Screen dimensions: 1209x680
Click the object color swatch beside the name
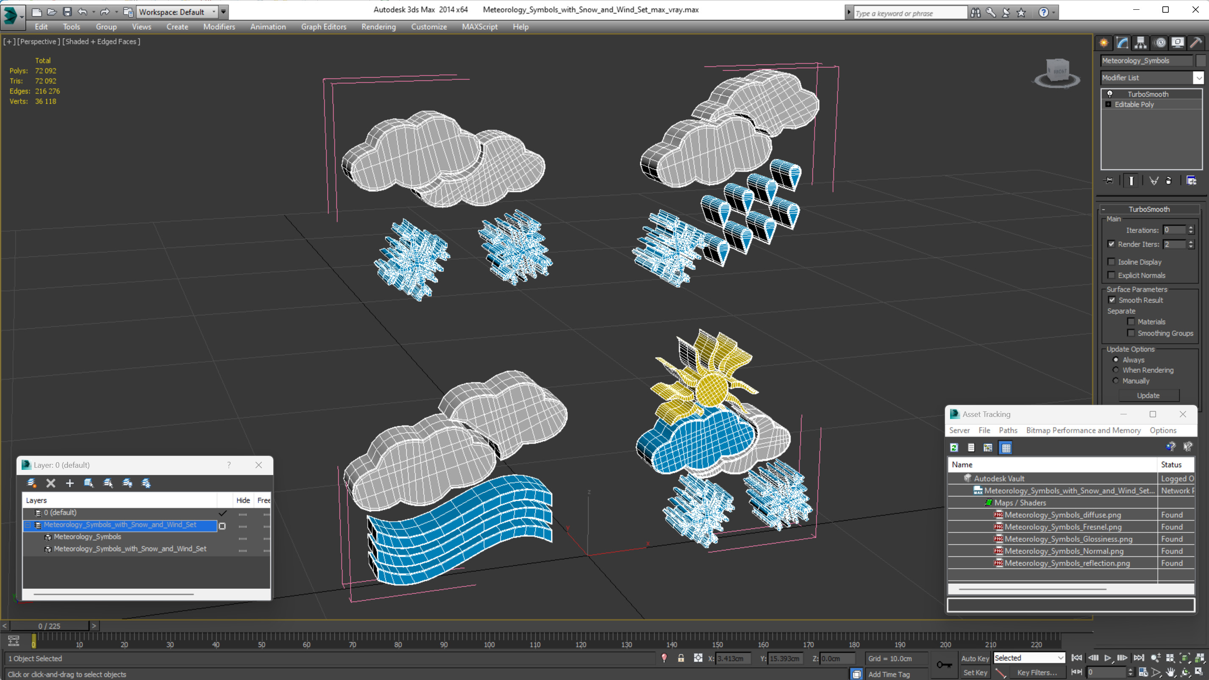coord(1200,61)
